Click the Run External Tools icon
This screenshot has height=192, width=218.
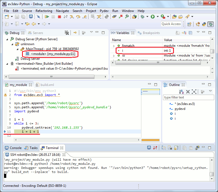163,17
